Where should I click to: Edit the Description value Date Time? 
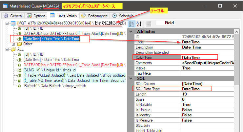207,47
